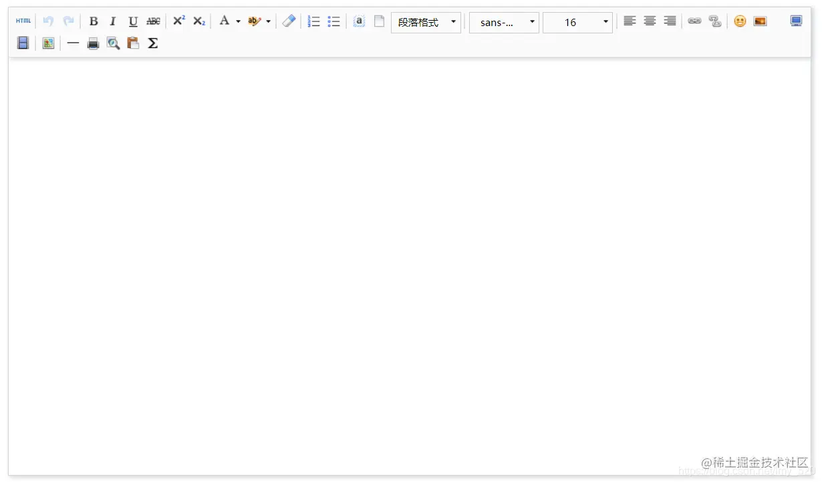Toggle strikethrough ABC formatting
The height and width of the screenshot is (483, 822).
(153, 21)
